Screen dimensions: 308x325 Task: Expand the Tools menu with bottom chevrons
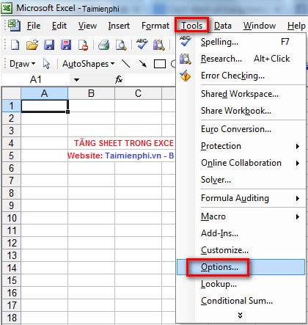pos(241,315)
